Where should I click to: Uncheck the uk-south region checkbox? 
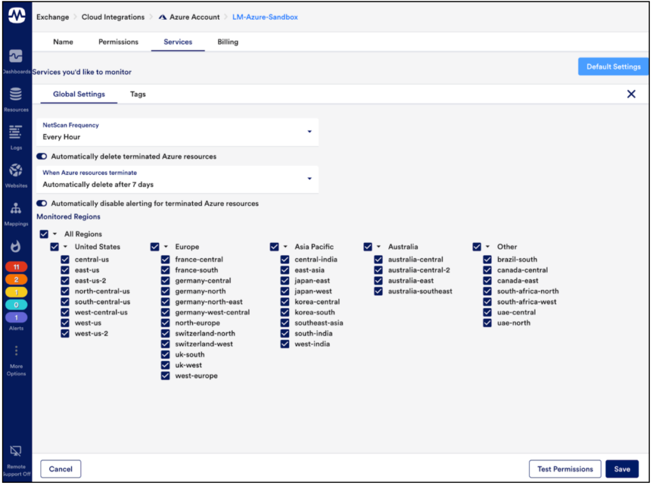[165, 355]
